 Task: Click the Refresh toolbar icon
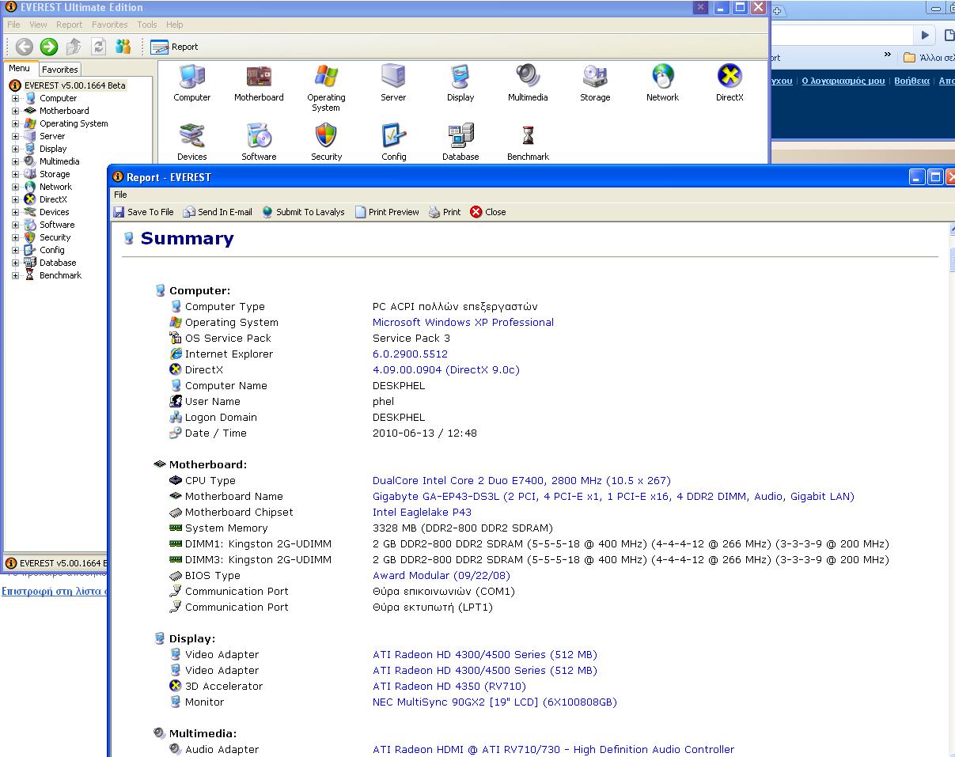(x=98, y=47)
